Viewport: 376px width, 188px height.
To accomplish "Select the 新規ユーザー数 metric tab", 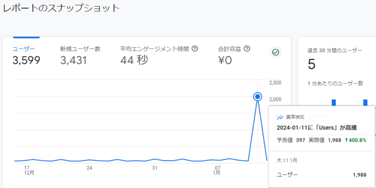I will point(80,49).
